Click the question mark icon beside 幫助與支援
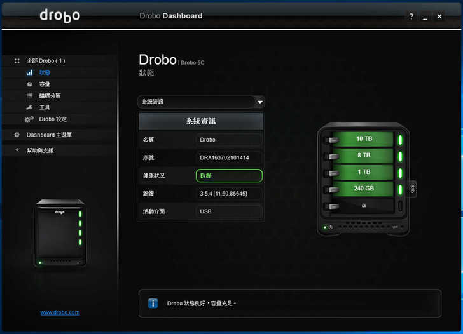This screenshot has width=463, height=334. [17, 150]
